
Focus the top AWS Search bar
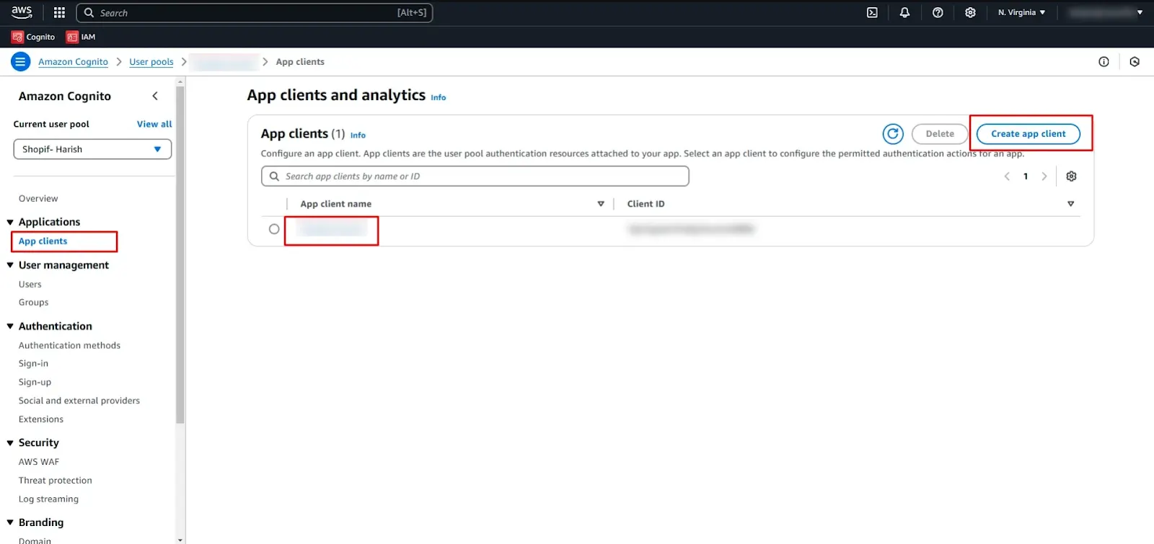[254, 12]
